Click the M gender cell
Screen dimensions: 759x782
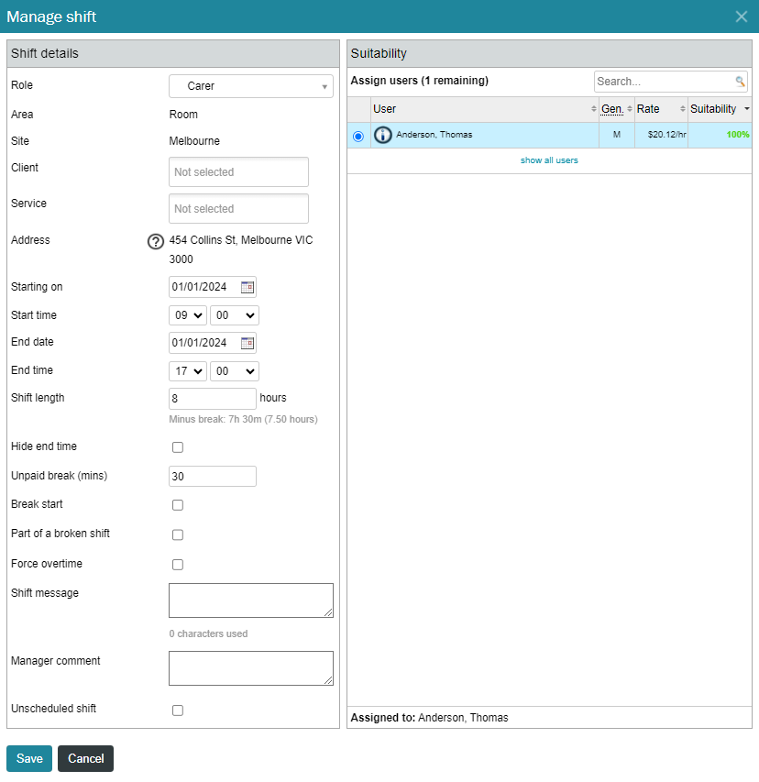(617, 135)
